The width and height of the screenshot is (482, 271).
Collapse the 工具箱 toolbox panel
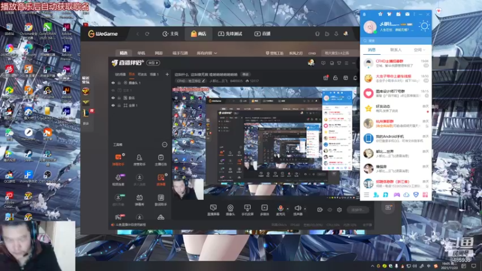pyautogui.click(x=164, y=145)
